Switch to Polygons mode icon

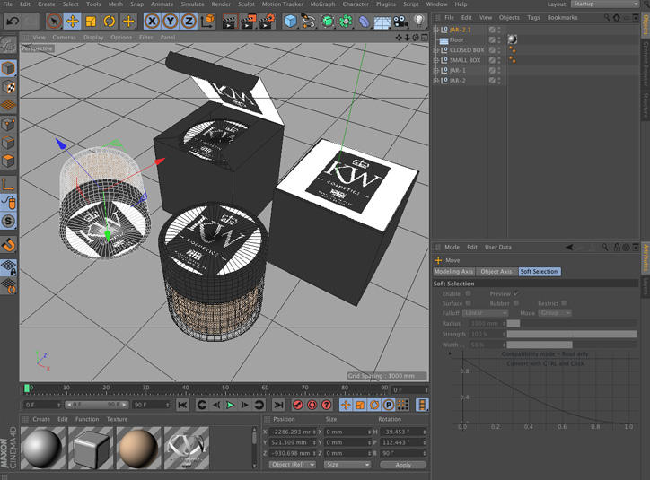click(x=8, y=161)
